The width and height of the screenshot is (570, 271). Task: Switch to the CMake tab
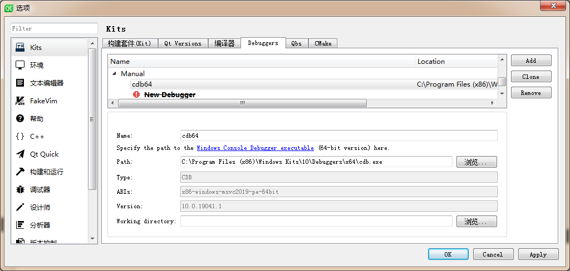coord(323,43)
